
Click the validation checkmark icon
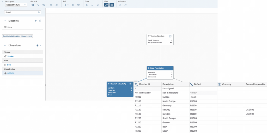(120, 5)
